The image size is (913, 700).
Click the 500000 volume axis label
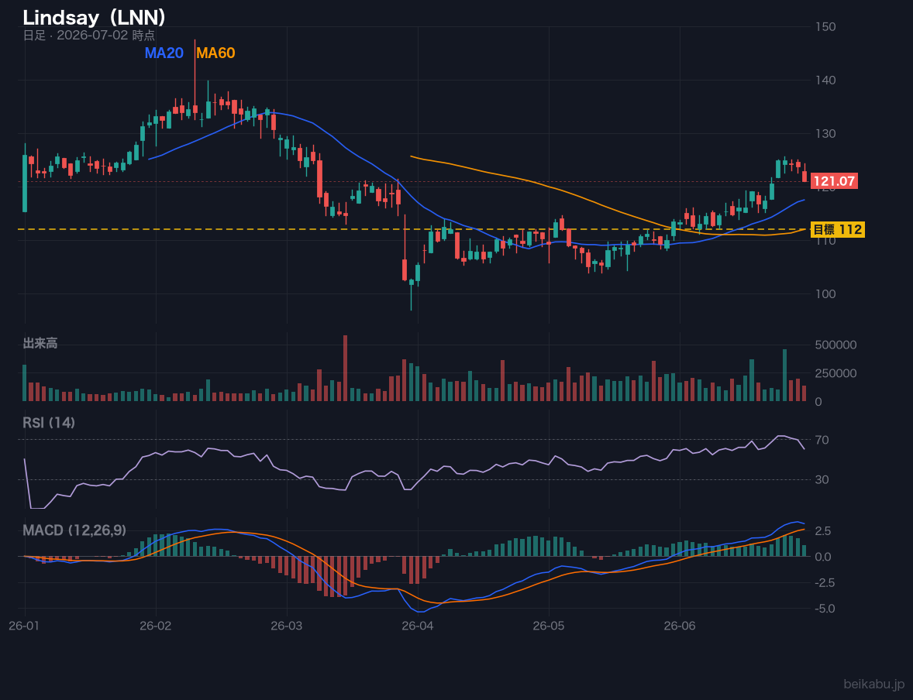coord(835,345)
